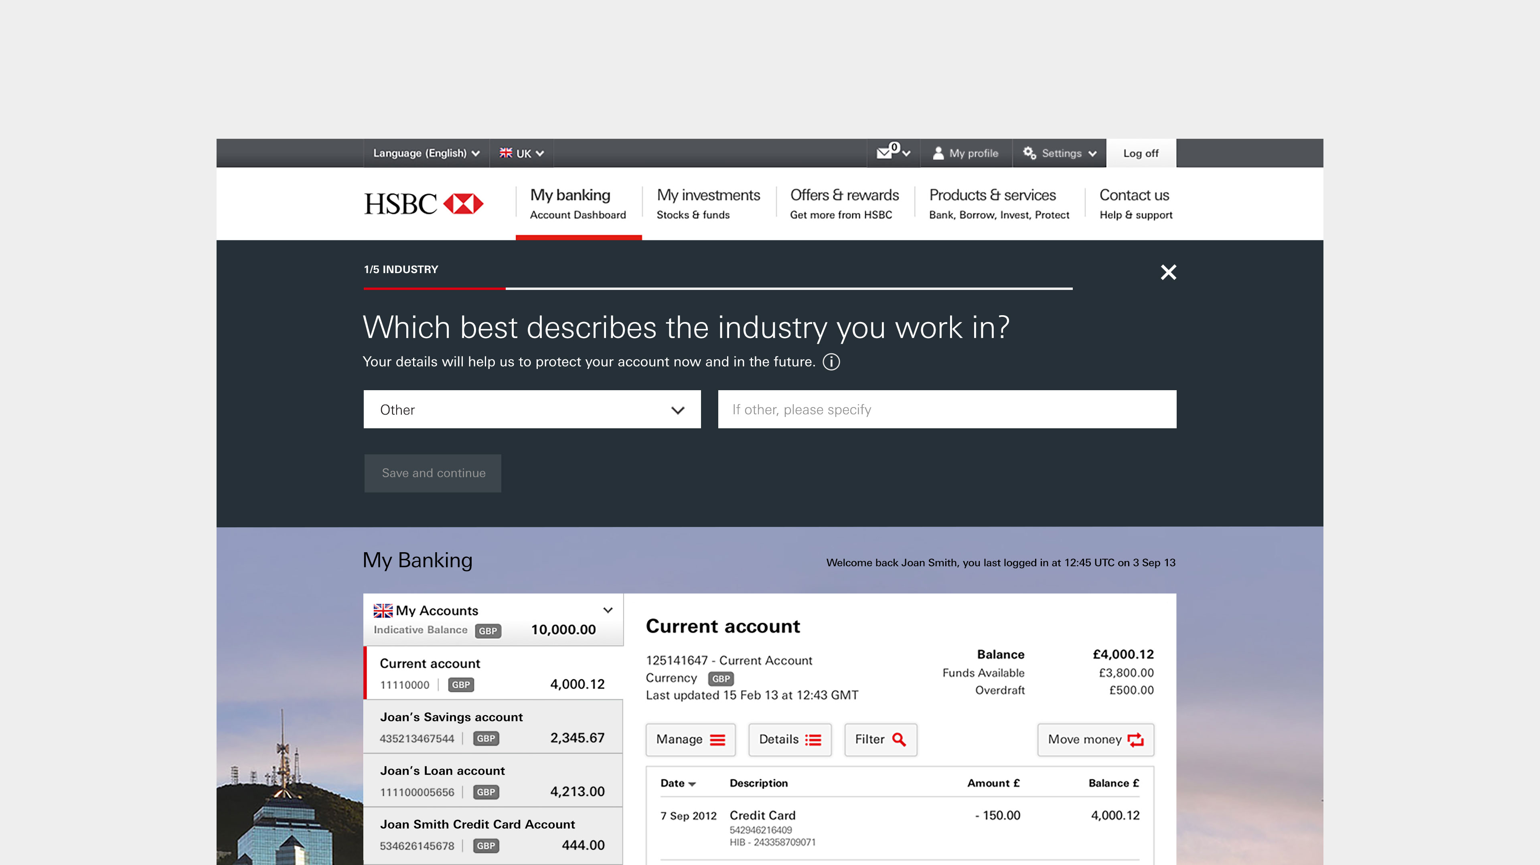This screenshot has width=1540, height=865.
Task: Select Joan's Loan account row
Action: [493, 781]
